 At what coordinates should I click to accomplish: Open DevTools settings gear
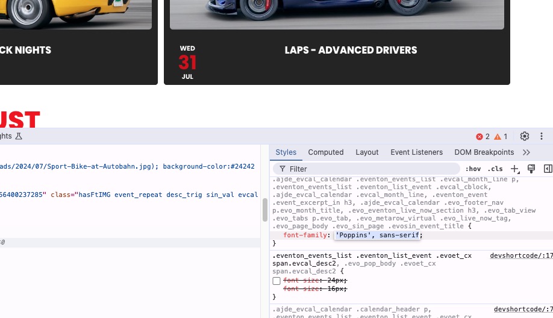pos(525,137)
